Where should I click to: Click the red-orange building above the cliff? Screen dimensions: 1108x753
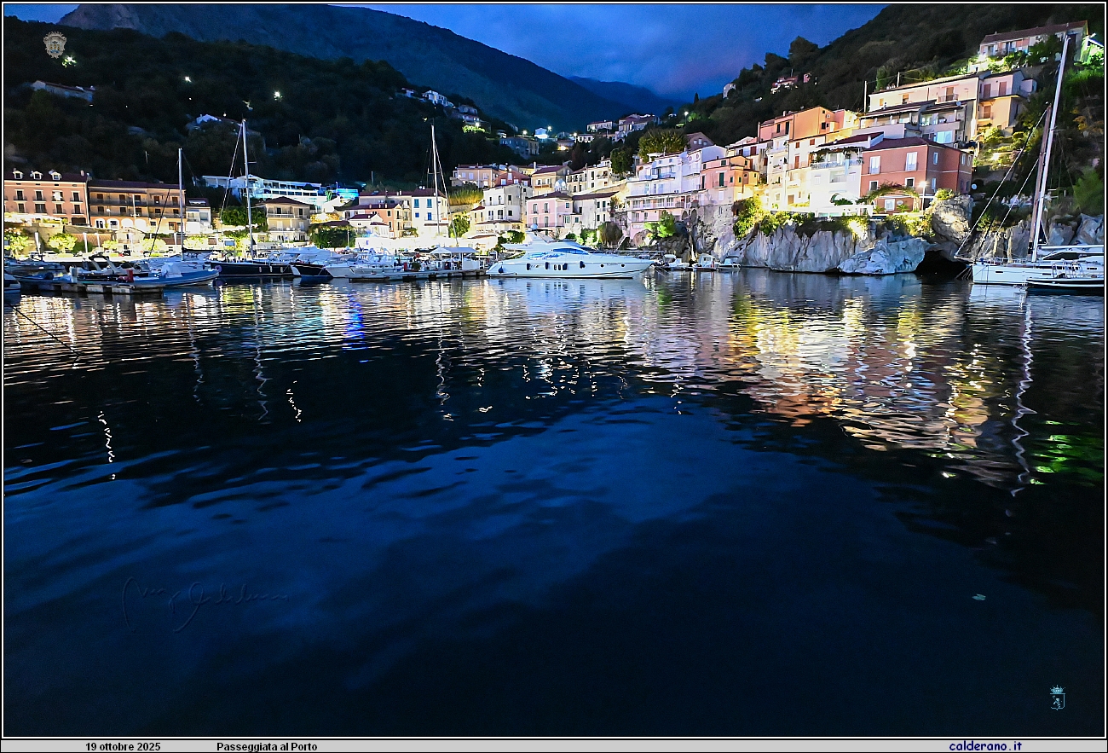(914, 166)
